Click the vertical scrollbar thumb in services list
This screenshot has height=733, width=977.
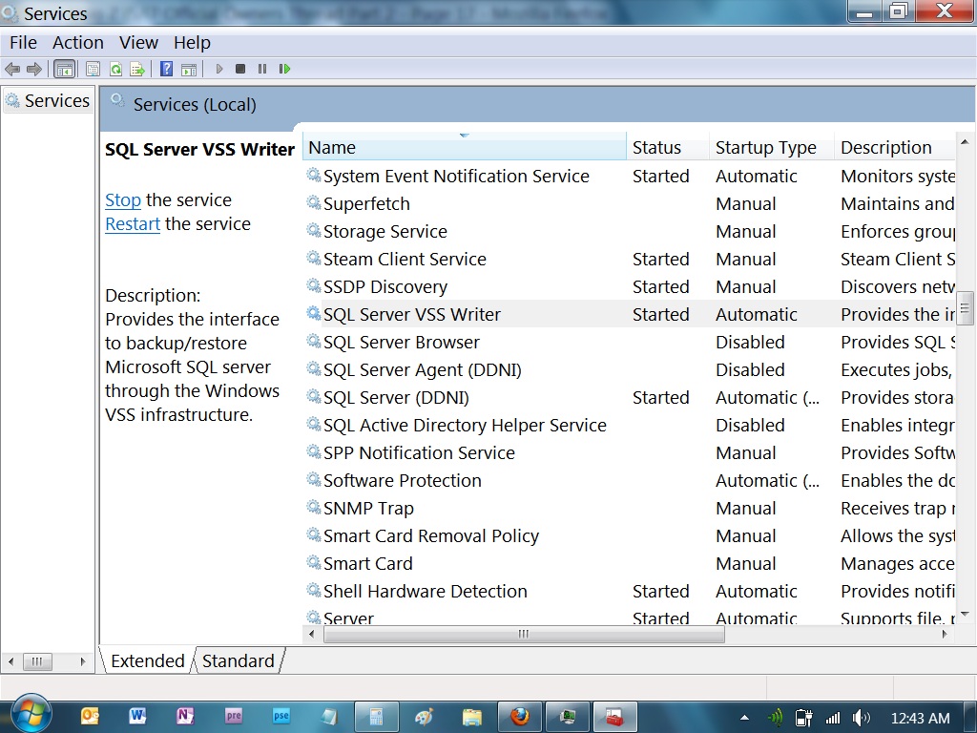[965, 308]
